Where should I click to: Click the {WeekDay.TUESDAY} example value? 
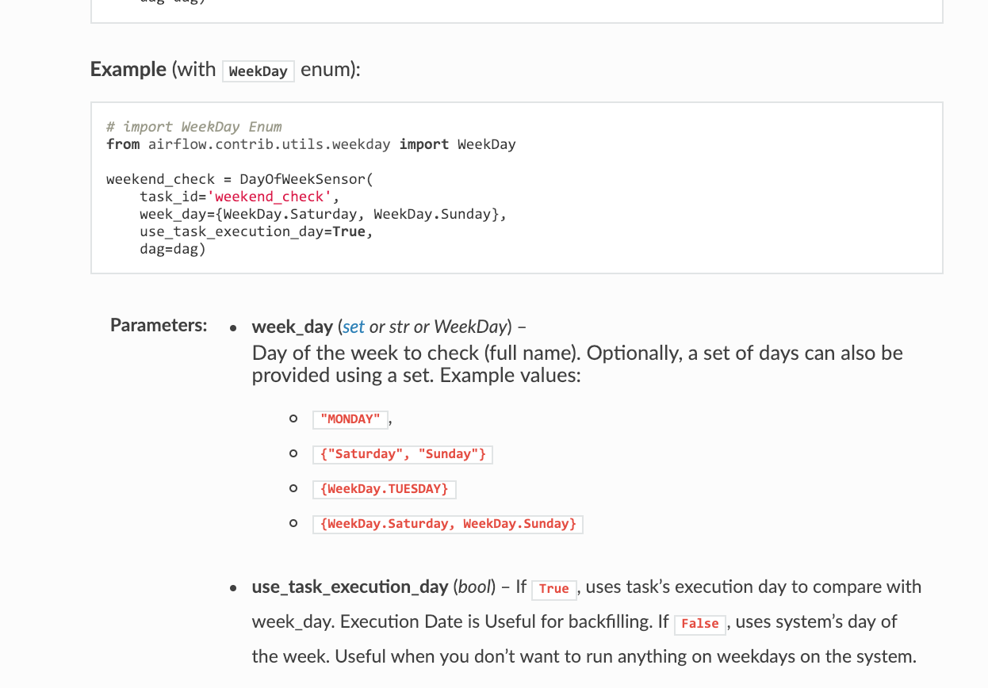[384, 489]
